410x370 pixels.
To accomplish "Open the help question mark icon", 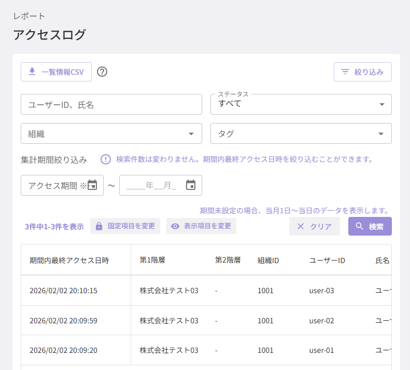I will (102, 72).
